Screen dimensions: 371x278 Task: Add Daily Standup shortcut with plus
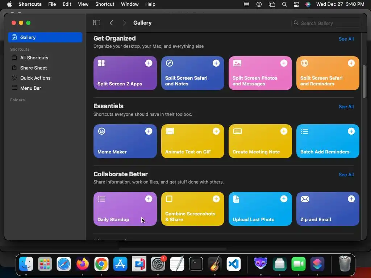(149, 199)
